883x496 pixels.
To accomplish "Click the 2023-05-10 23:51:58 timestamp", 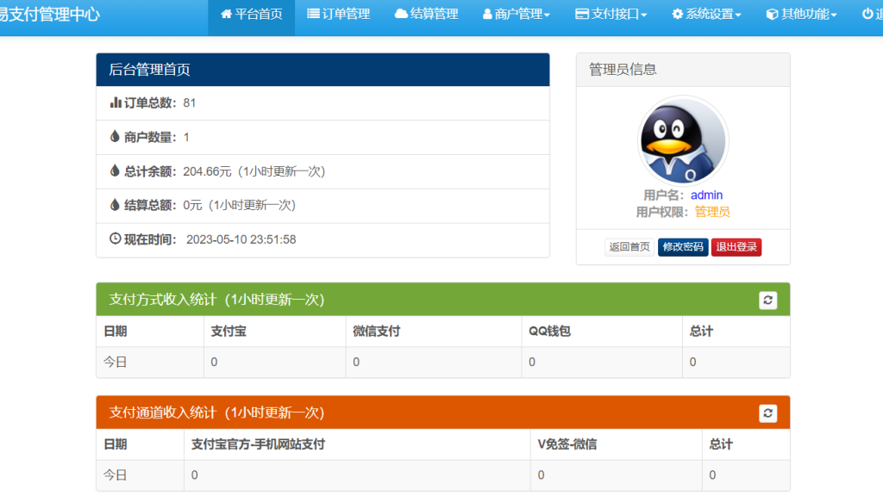I will (x=241, y=239).
